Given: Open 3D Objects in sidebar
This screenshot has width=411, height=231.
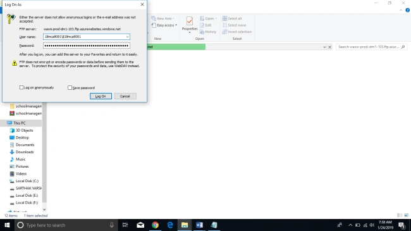Looking at the screenshot, I should click(21, 130).
